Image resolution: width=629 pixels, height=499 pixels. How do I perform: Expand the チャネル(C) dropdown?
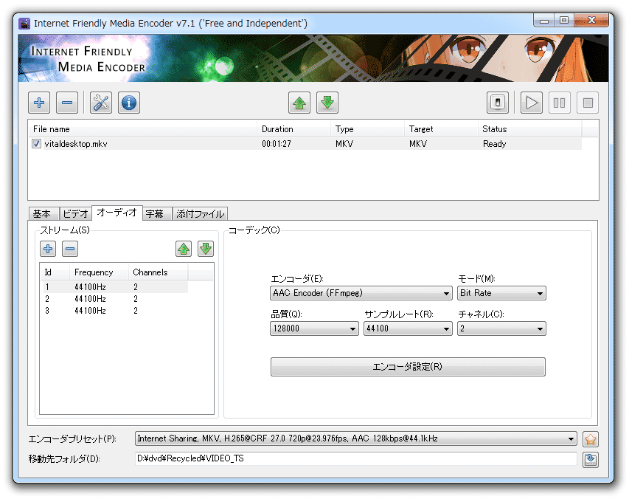[x=501, y=328]
